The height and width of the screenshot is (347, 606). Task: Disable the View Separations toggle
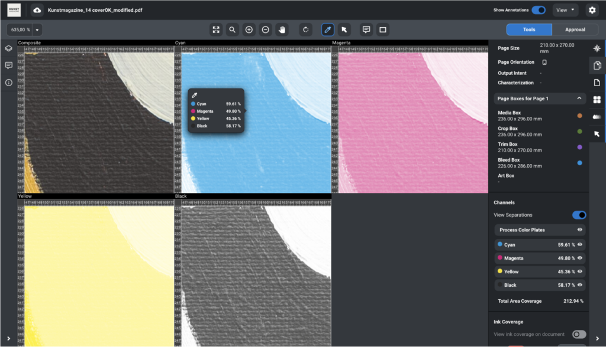(x=579, y=215)
